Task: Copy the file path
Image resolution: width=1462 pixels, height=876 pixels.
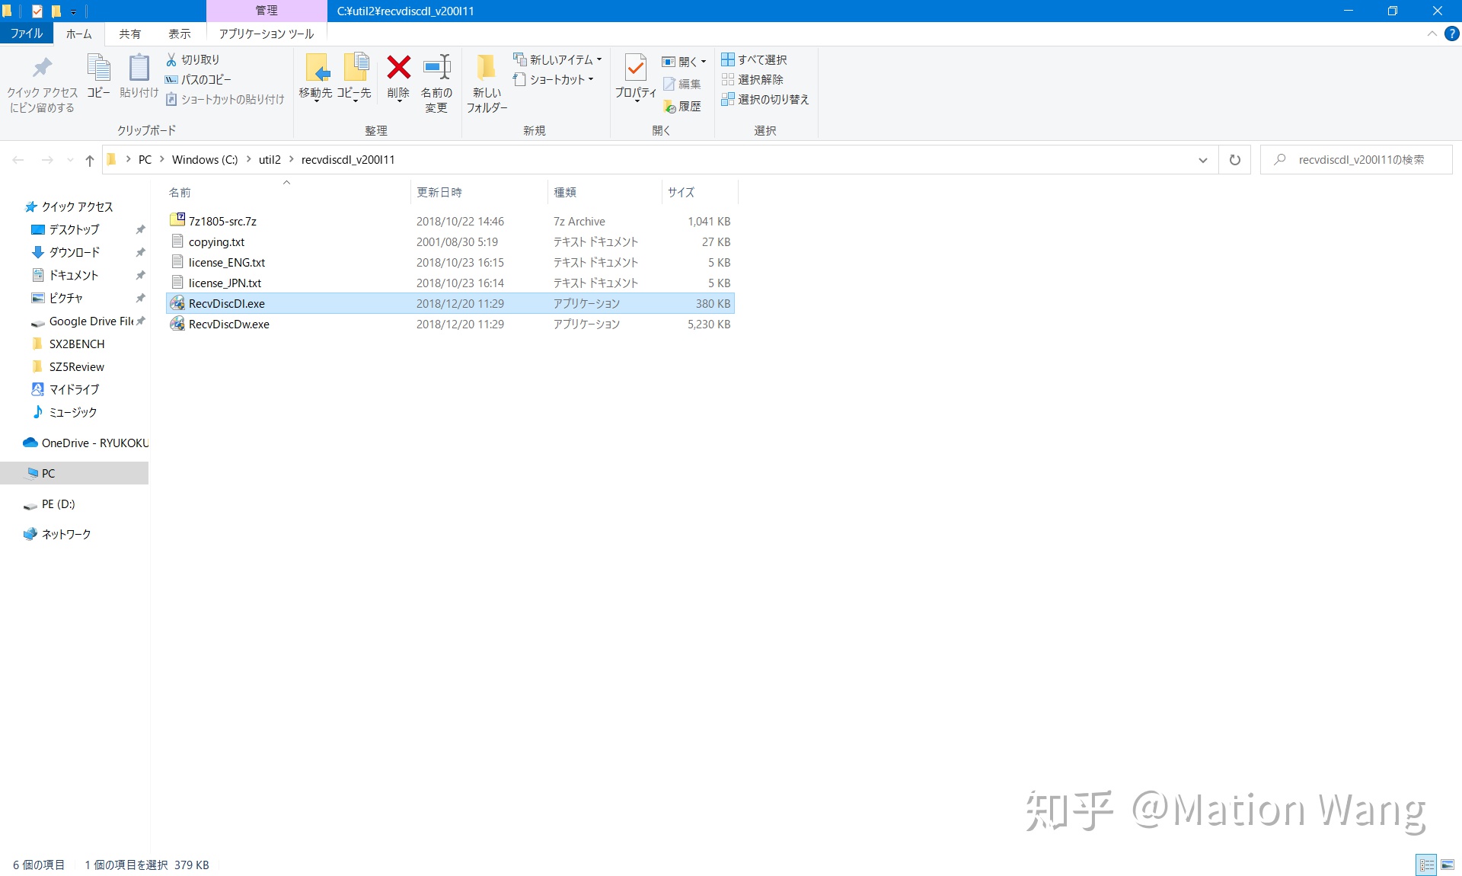Action: coord(199,79)
